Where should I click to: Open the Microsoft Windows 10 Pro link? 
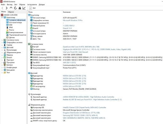(x=73, y=20)
